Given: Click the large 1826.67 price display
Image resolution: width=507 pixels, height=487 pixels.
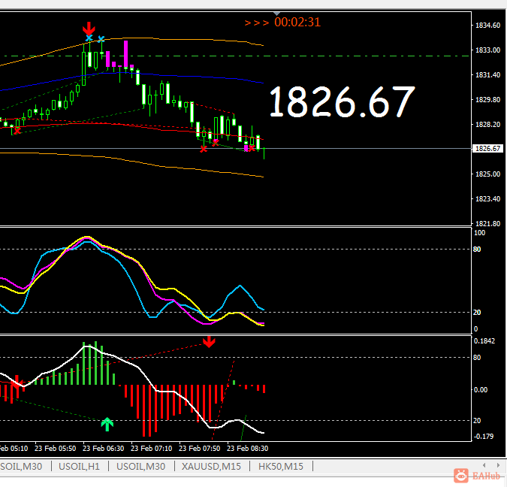Looking at the screenshot, I should click(342, 101).
